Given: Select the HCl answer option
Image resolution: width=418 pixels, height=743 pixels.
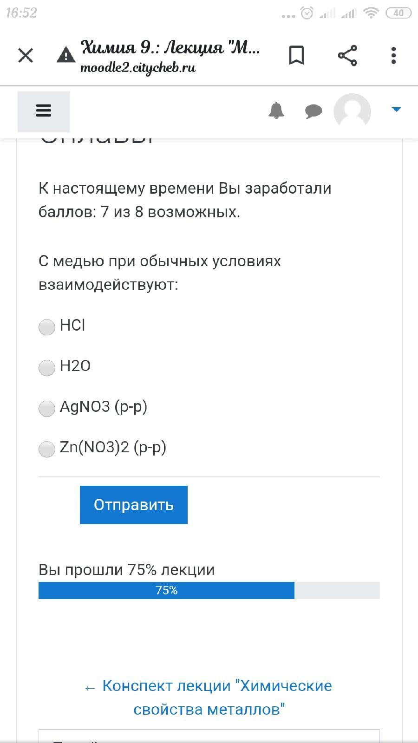Looking at the screenshot, I should pyautogui.click(x=46, y=327).
